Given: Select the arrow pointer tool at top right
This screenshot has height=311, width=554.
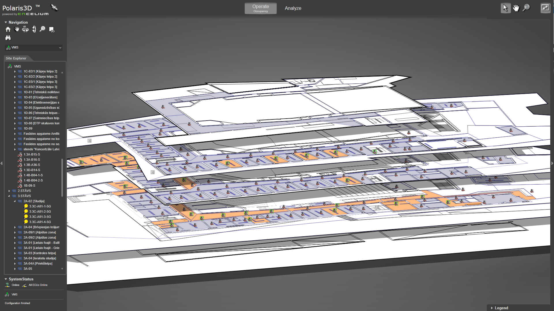Looking at the screenshot, I should point(505,8).
